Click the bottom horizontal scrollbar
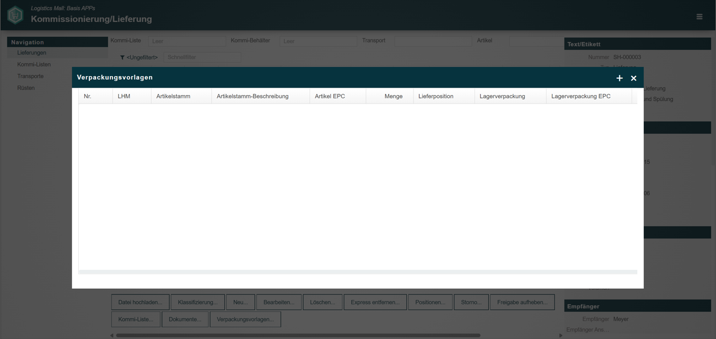The width and height of the screenshot is (716, 339). (298, 335)
